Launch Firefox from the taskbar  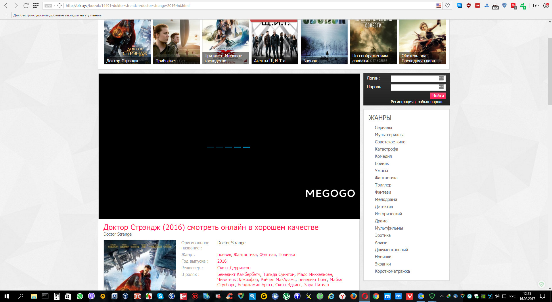tap(354, 296)
